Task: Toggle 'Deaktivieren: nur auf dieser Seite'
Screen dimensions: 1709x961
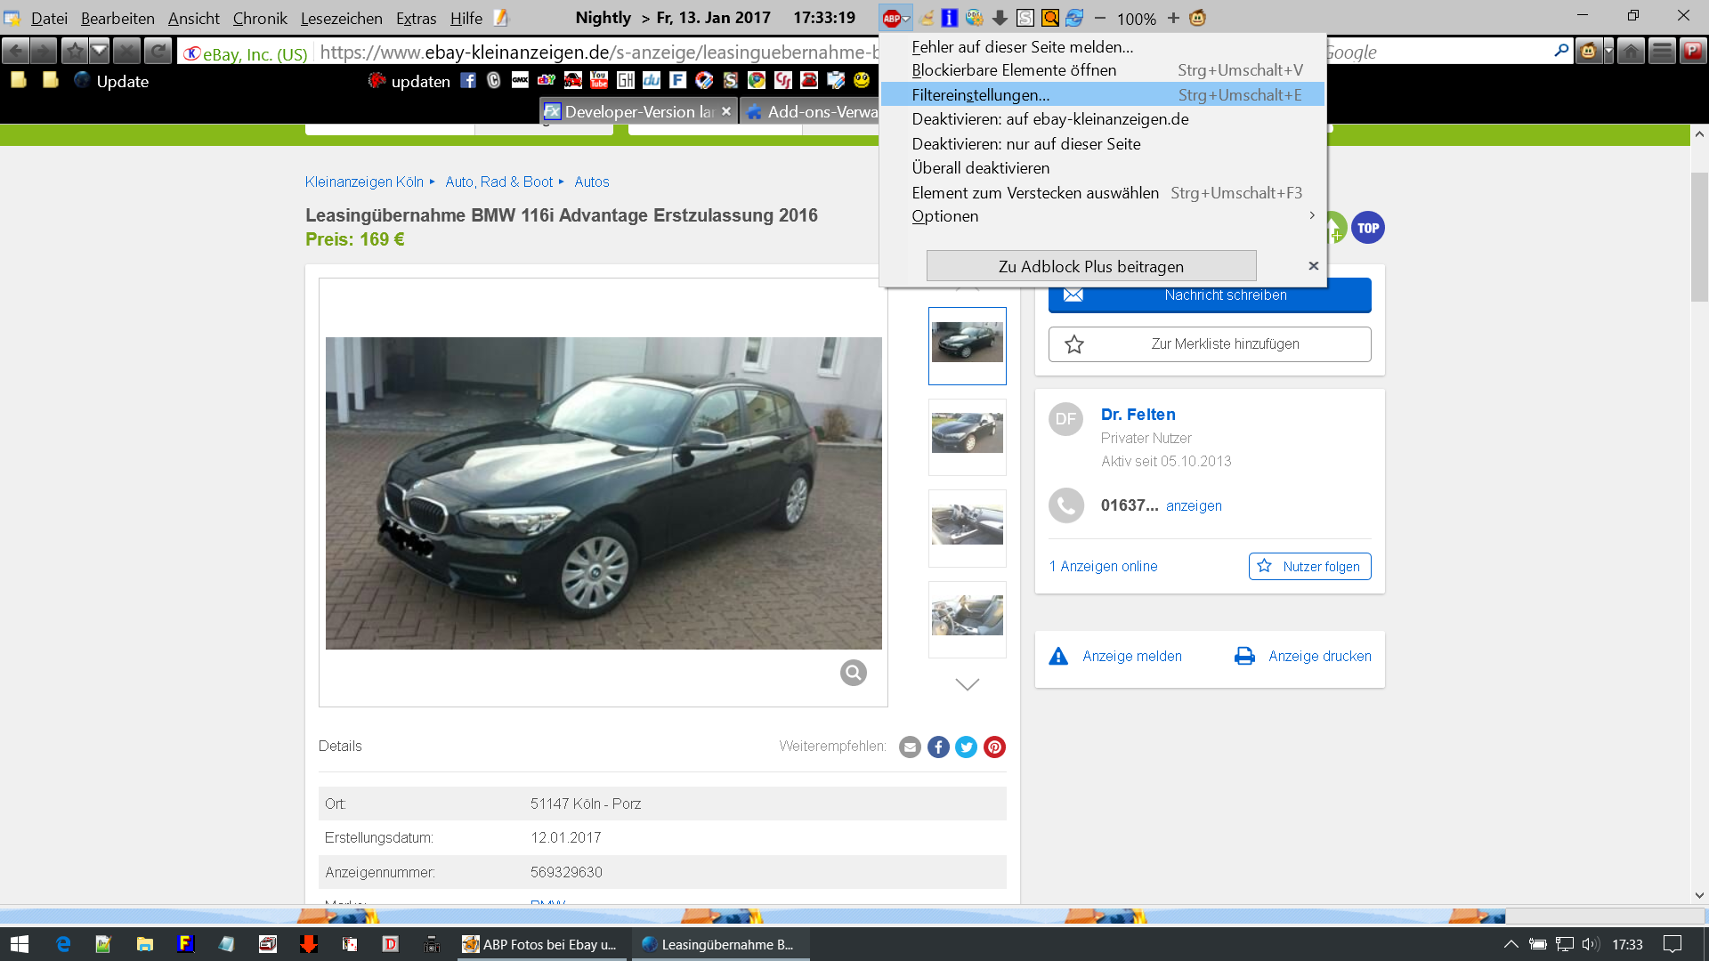Action: click(1026, 144)
